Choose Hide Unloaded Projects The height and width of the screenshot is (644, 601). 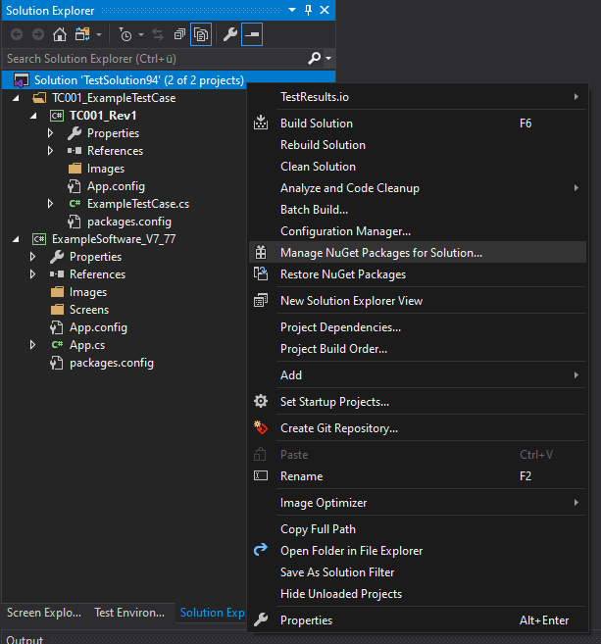tap(418, 594)
